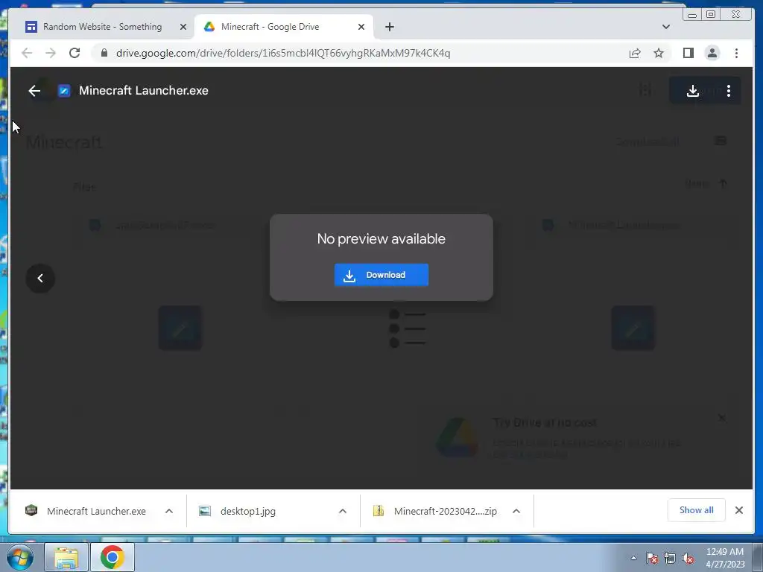
Task: Go to previous file with left chevron
Action: (x=40, y=279)
